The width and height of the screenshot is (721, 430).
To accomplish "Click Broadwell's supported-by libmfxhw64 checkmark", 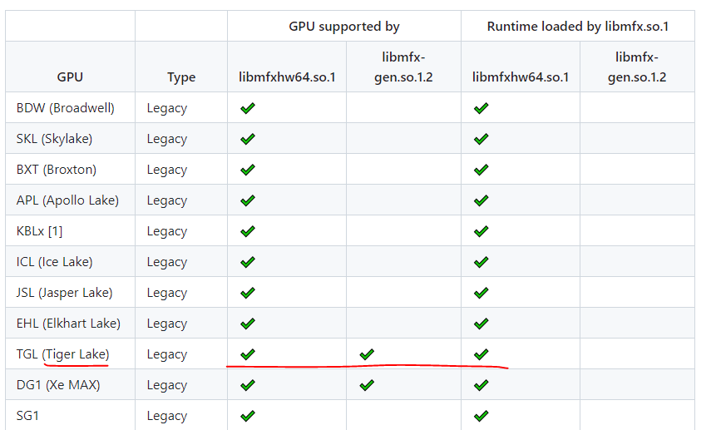I will point(247,108).
